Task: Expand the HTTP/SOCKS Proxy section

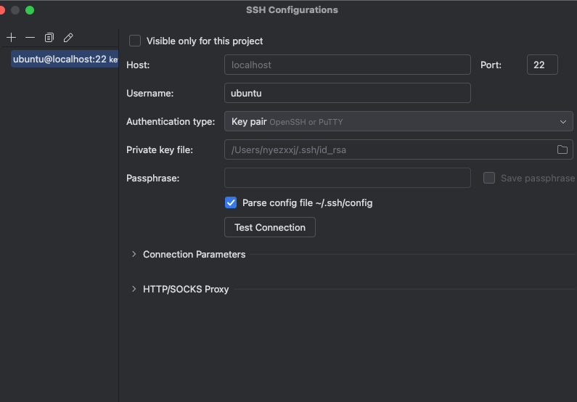Action: pos(134,289)
